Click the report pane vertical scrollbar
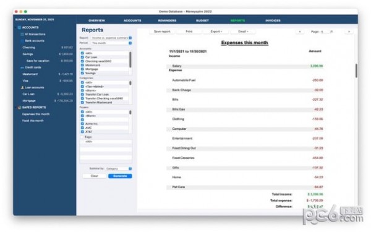The width and height of the screenshot is (371, 232). 356,71
